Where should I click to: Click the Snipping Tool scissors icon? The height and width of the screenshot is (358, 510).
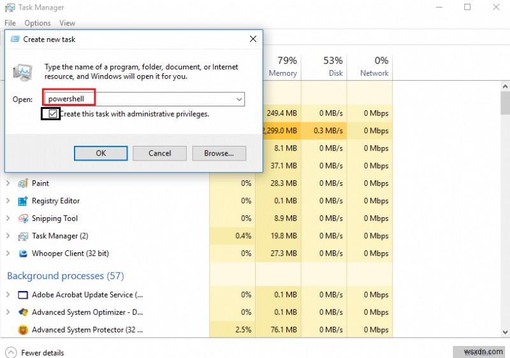coord(23,218)
